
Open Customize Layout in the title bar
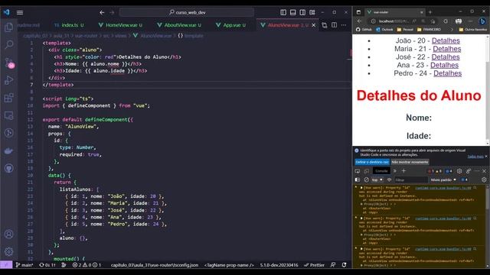312,12
